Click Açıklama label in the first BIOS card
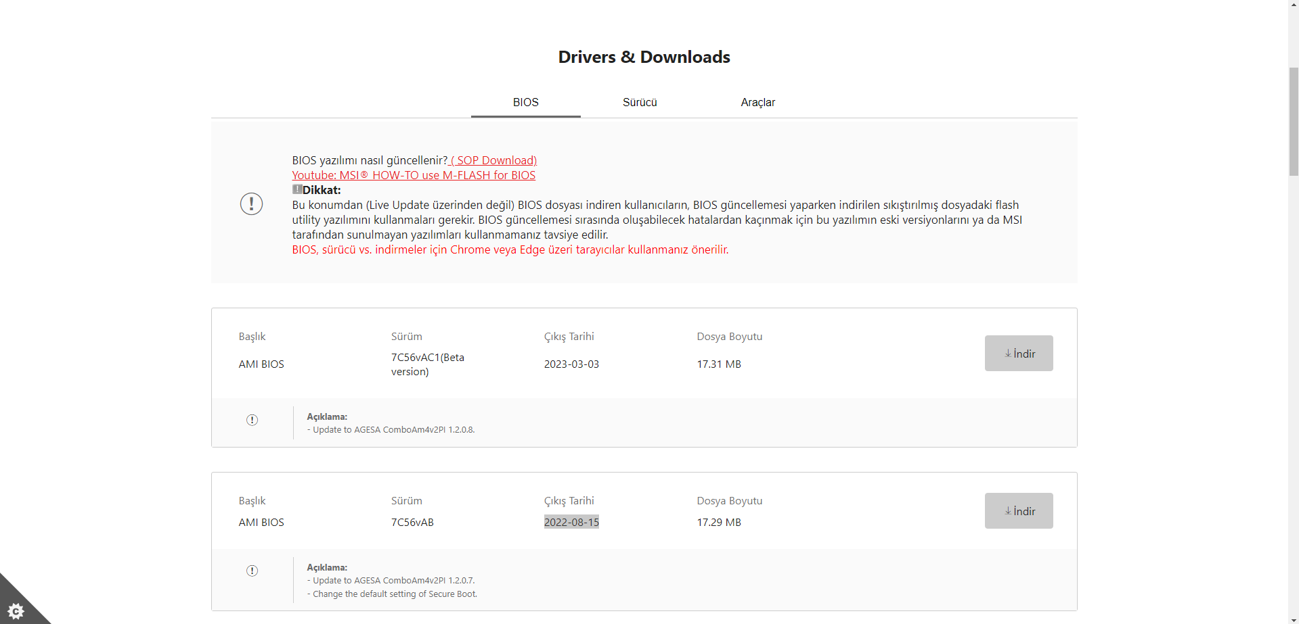 [x=327, y=416]
